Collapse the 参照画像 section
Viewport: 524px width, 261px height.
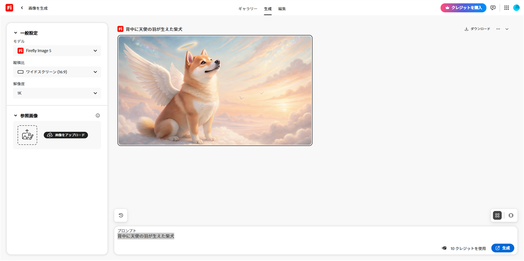point(16,116)
